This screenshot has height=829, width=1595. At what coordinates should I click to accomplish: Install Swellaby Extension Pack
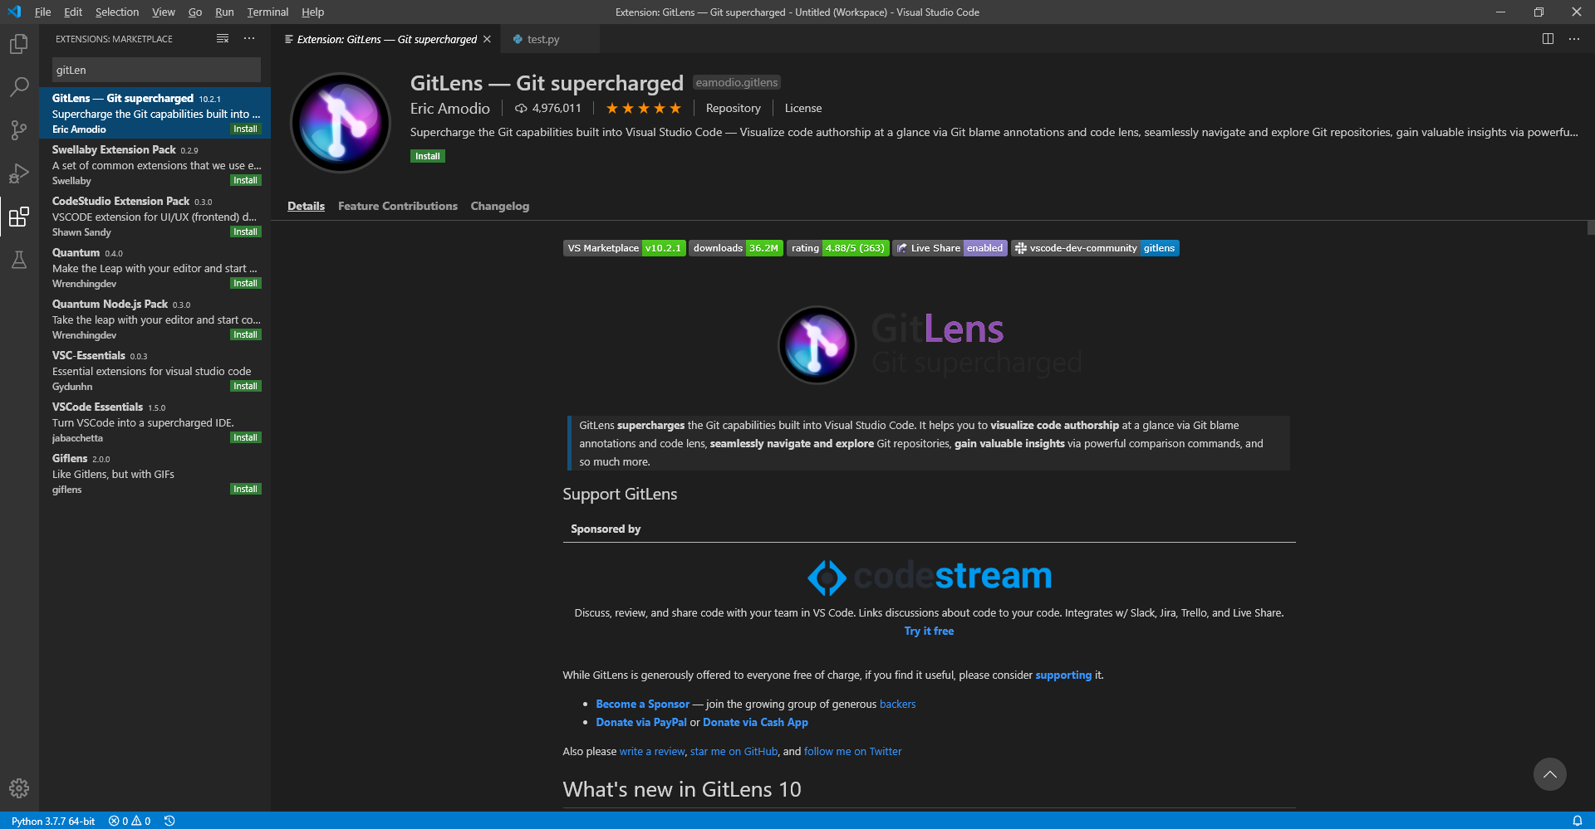[x=245, y=180]
